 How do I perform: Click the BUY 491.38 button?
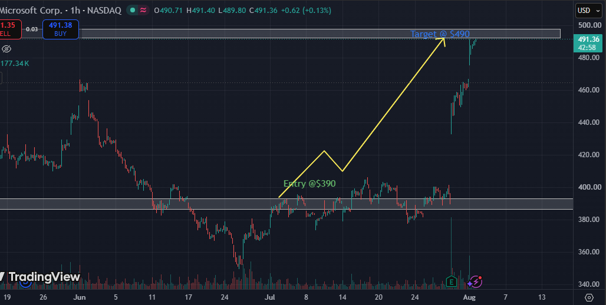pyautogui.click(x=61, y=29)
